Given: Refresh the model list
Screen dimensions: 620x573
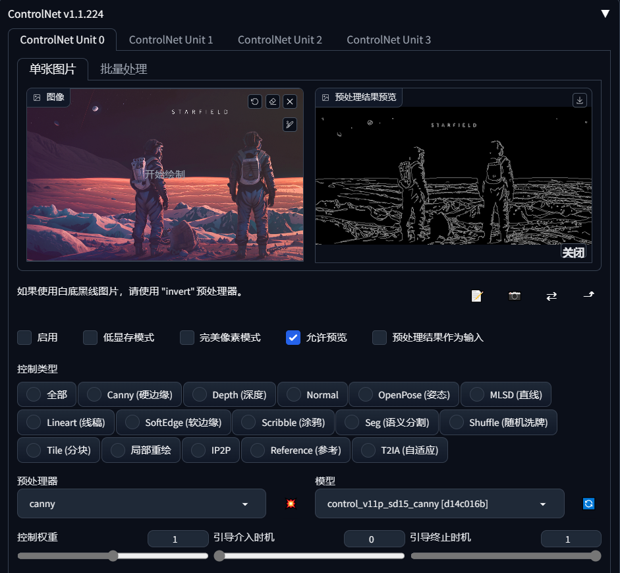Looking at the screenshot, I should (x=589, y=503).
